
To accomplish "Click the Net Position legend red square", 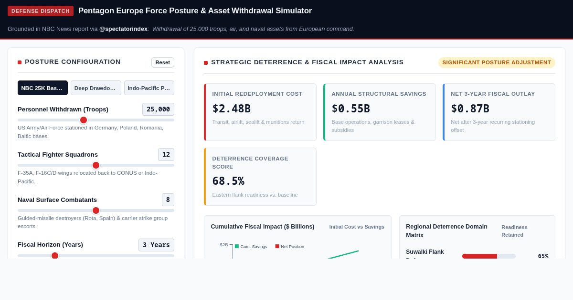I will pos(277,246).
